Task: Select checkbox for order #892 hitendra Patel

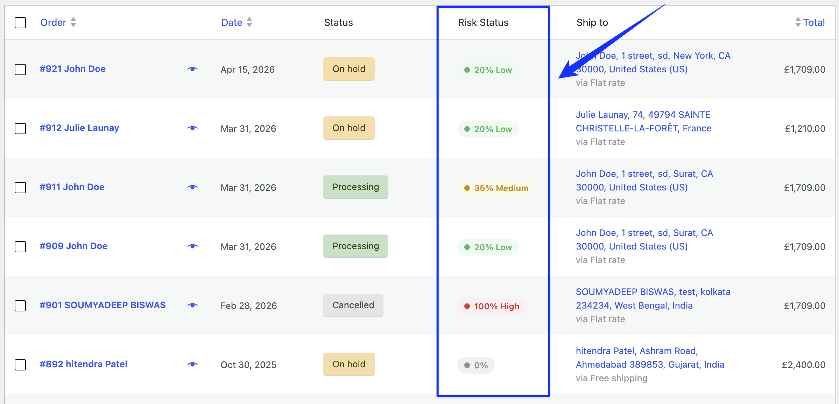Action: [x=20, y=365]
